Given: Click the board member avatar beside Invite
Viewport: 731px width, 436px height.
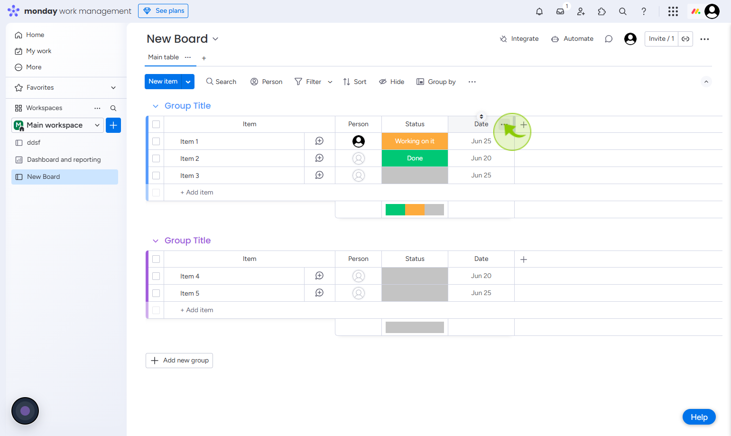Looking at the screenshot, I should click(630, 39).
